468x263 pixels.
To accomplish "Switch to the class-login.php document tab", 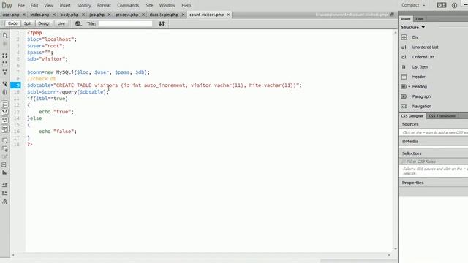I will 164,15.
